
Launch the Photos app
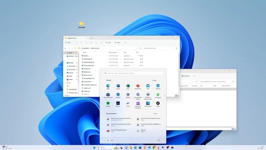(x=118, y=95)
